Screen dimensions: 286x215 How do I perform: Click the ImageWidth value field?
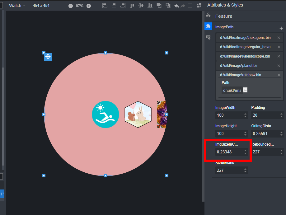tap(229, 115)
